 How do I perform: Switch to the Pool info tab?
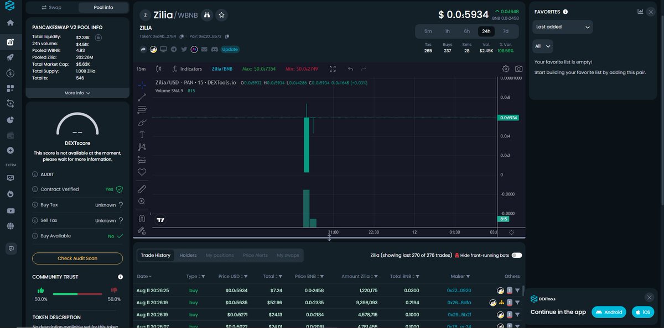click(x=103, y=8)
